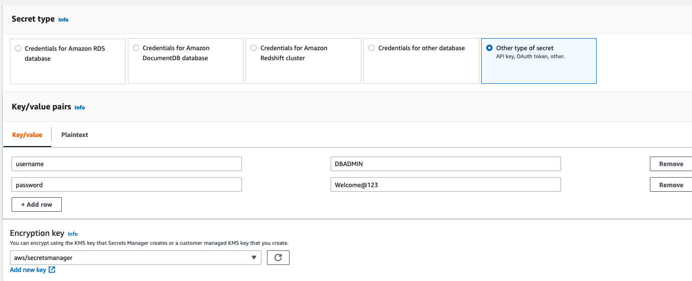This screenshot has height=281, width=692.
Task: Select Credentials for Amazon RDS database radio
Action: [19, 49]
